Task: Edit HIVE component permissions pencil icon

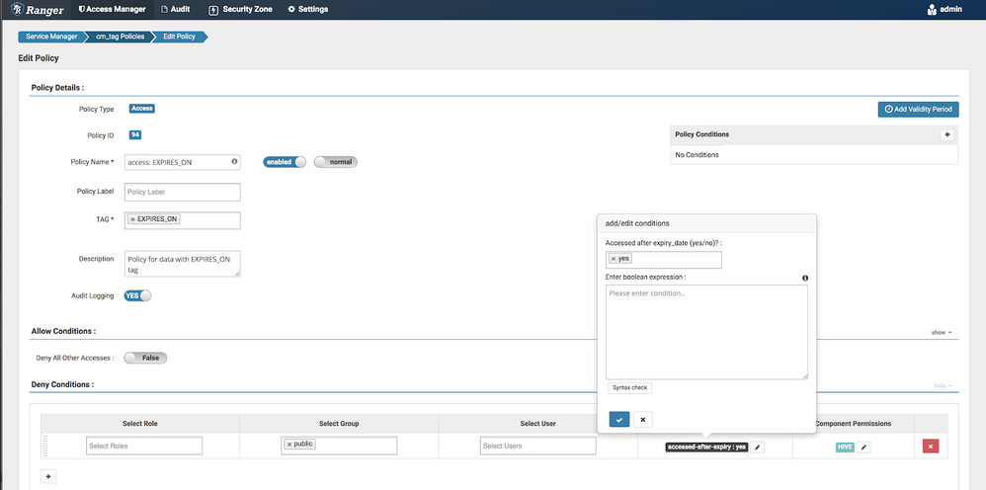Action: point(864,447)
